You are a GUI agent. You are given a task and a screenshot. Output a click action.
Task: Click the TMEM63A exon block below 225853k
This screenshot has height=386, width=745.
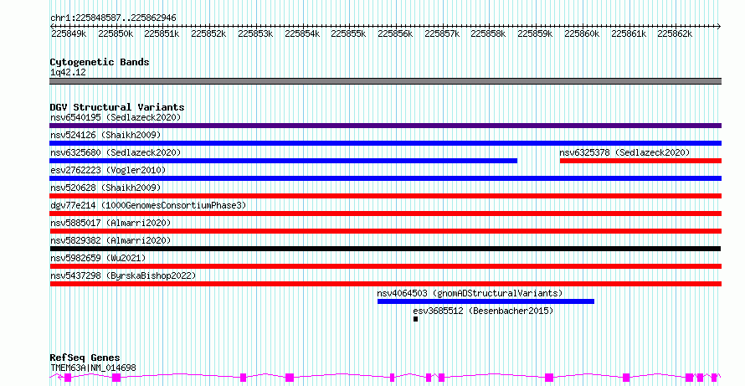point(244,378)
